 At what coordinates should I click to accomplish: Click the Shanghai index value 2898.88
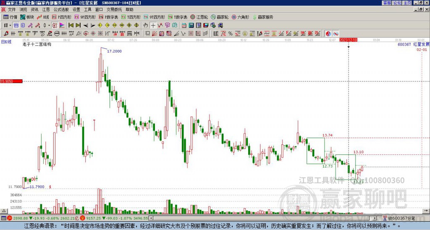click(x=21, y=218)
